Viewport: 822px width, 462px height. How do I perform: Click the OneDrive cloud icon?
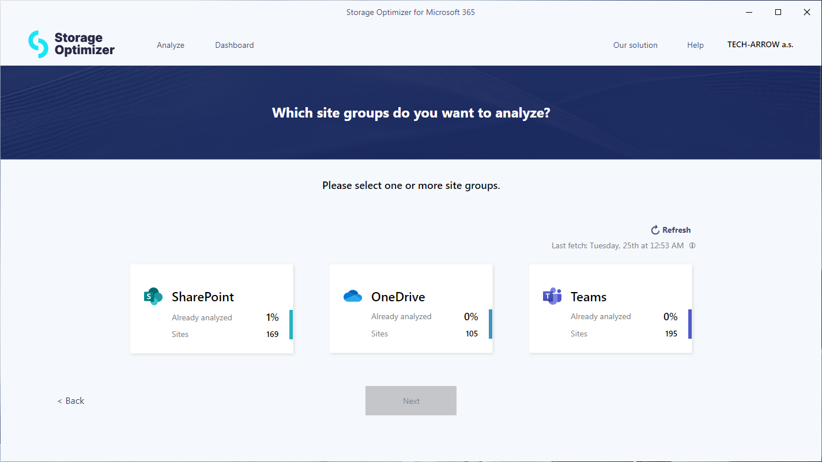[352, 296]
